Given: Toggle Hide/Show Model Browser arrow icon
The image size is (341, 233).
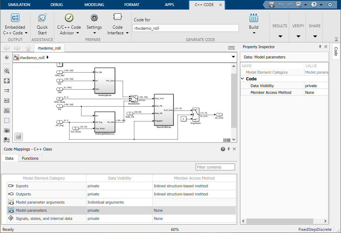Looking at the screenshot, I should pyautogui.click(x=7, y=57).
